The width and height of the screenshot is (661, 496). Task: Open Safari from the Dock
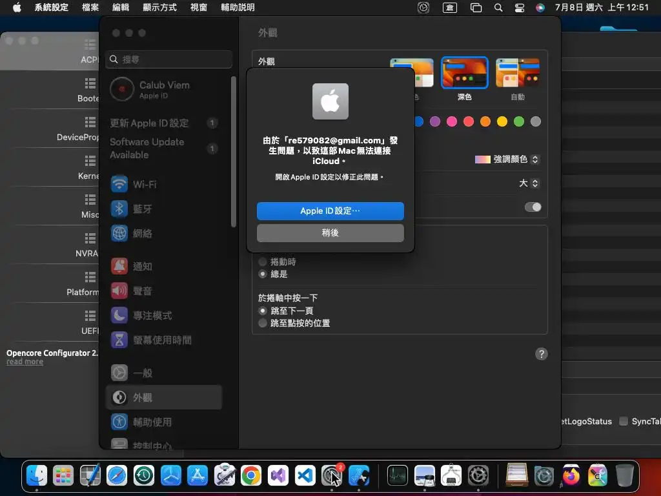click(117, 475)
